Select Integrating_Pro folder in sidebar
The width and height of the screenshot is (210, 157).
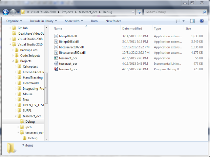pyautogui.click(x=33, y=89)
